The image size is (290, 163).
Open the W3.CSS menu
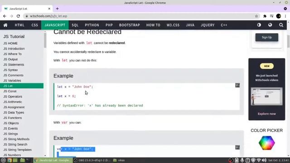[x=173, y=25]
